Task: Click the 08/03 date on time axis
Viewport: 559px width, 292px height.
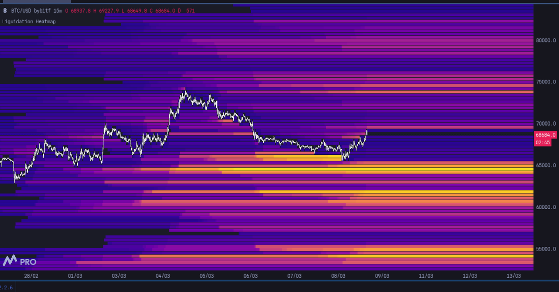Action: 338,276
